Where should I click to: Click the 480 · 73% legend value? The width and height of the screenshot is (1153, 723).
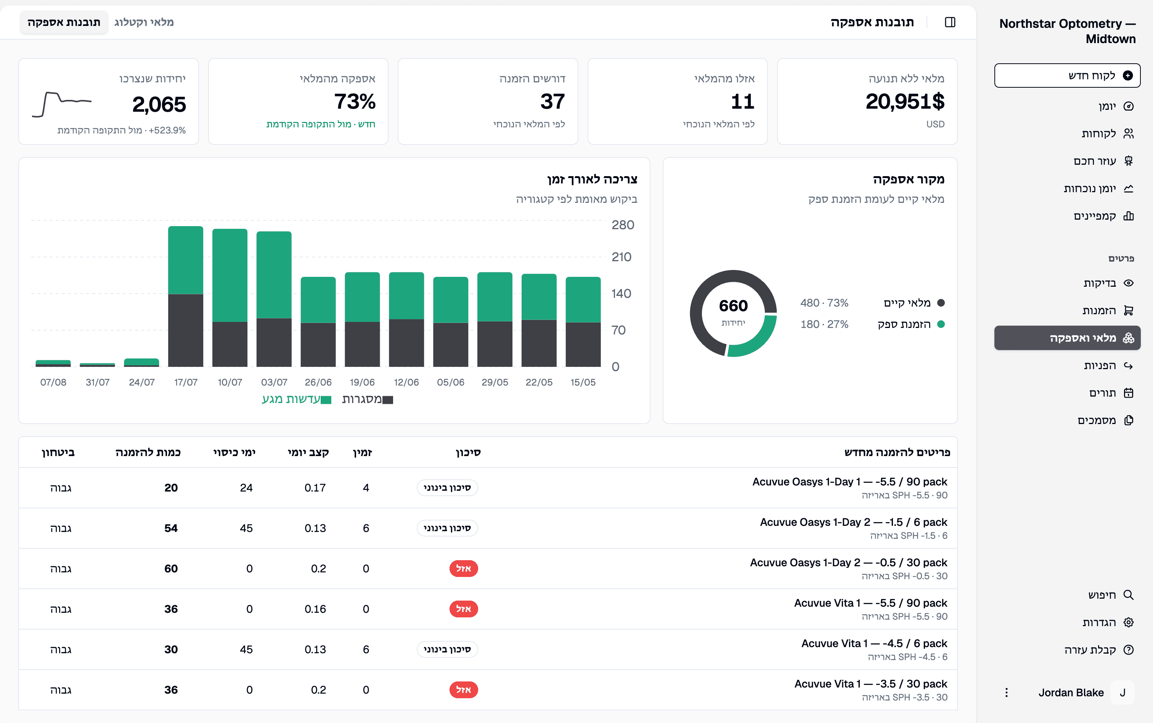click(x=824, y=303)
